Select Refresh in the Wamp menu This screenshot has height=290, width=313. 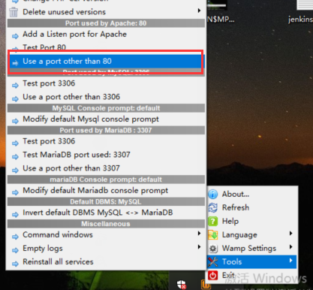pos(252,207)
